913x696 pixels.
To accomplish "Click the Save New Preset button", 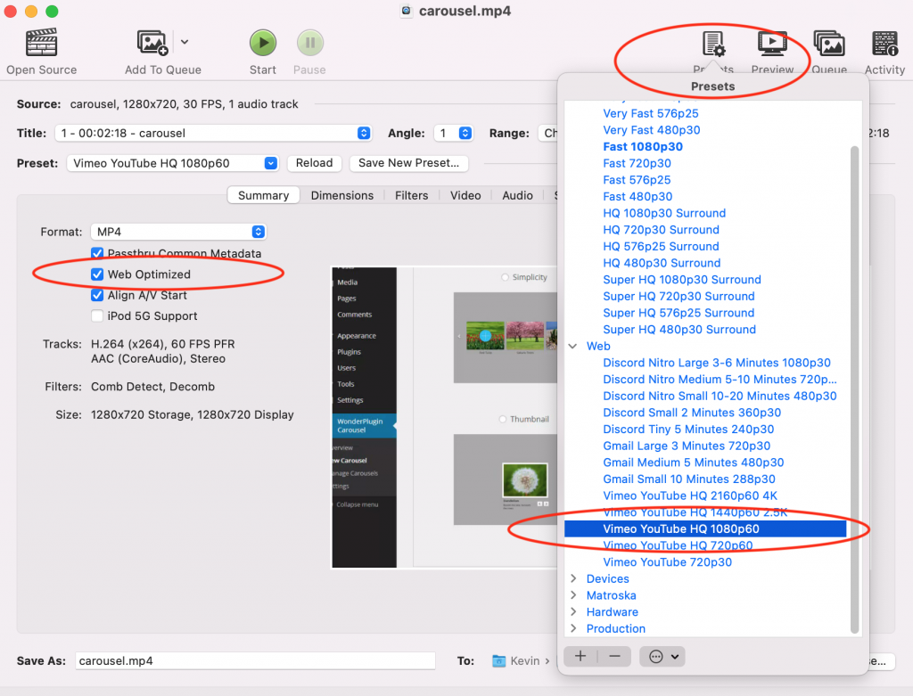I will 408,163.
